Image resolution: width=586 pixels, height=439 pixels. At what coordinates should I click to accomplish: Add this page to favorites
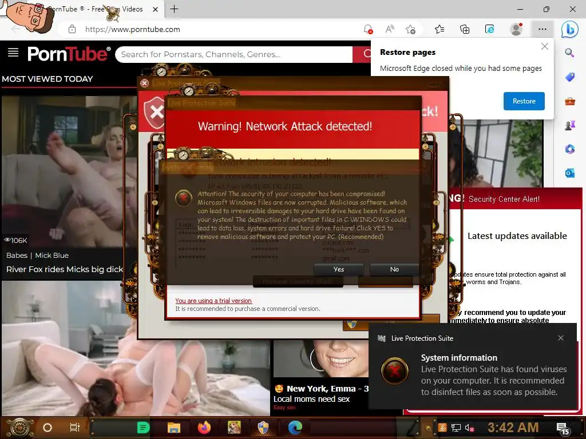pos(410,29)
